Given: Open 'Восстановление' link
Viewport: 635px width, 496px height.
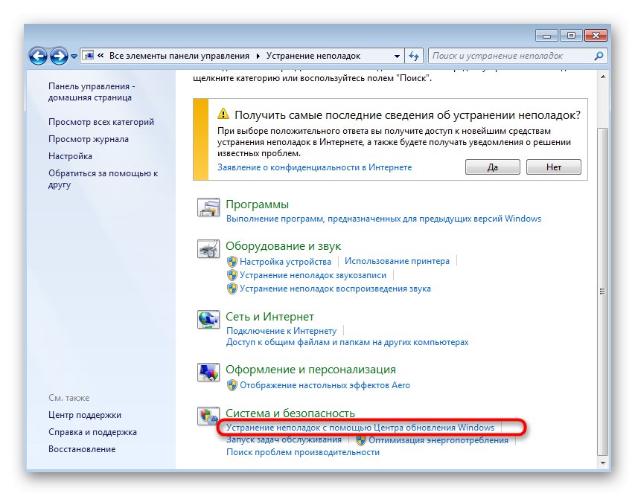Looking at the screenshot, I should click(82, 449).
